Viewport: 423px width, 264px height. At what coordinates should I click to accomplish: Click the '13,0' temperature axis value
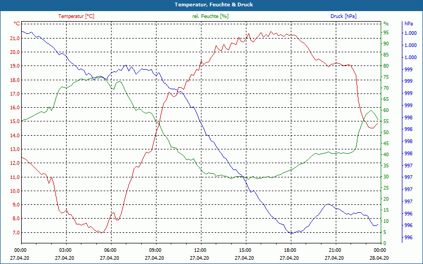[15, 149]
